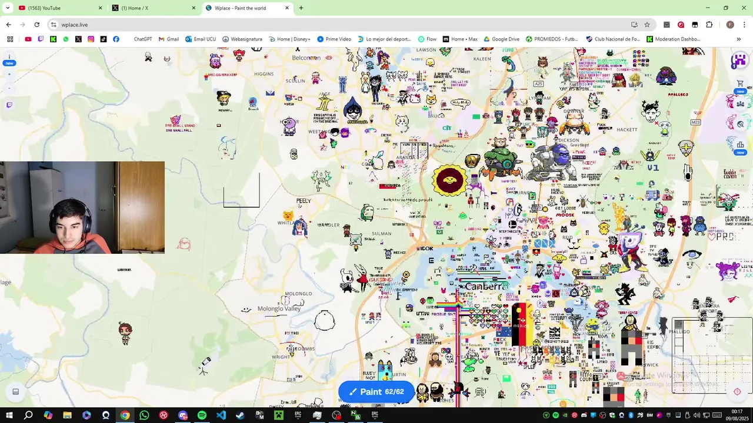Image resolution: width=753 pixels, height=423 pixels.
Task: Open the Twitch bookmark icon
Action: coord(41,39)
